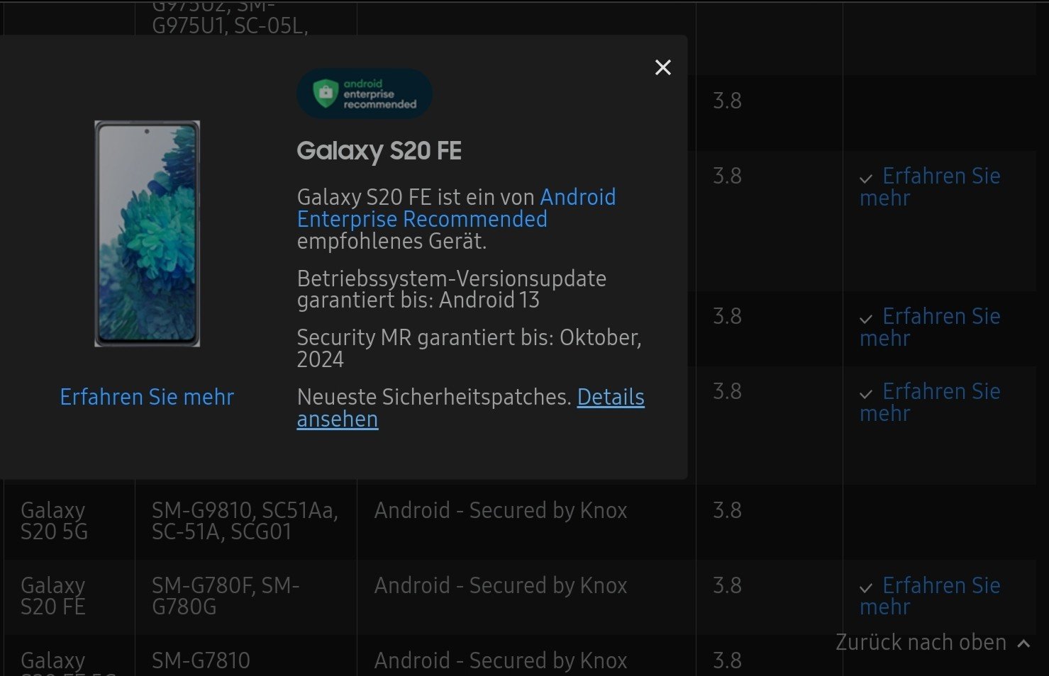1049x676 pixels.
Task: Click the Galaxy S20 FE popup heading
Action: click(379, 151)
